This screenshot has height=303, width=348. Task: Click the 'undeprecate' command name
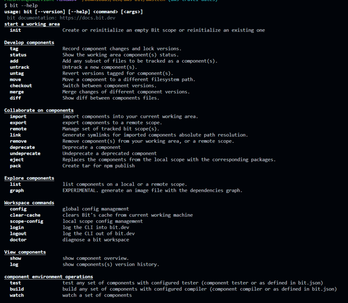coord(25,153)
